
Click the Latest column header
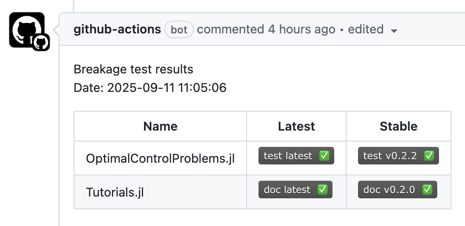point(296,127)
